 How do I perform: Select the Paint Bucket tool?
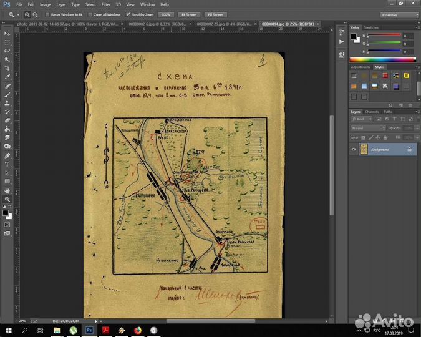(x=7, y=129)
